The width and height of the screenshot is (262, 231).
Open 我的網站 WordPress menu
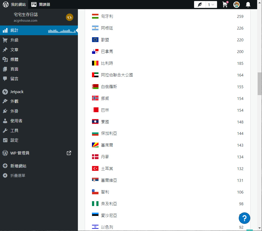tap(14, 5)
